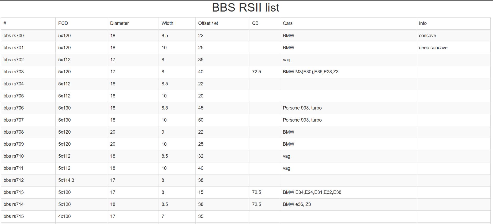
Task: Click the offset 32 in rs710 row
Action: [x=222, y=156]
